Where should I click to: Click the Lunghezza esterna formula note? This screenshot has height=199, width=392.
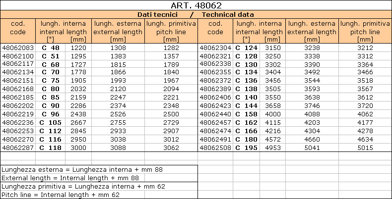pos(82,170)
